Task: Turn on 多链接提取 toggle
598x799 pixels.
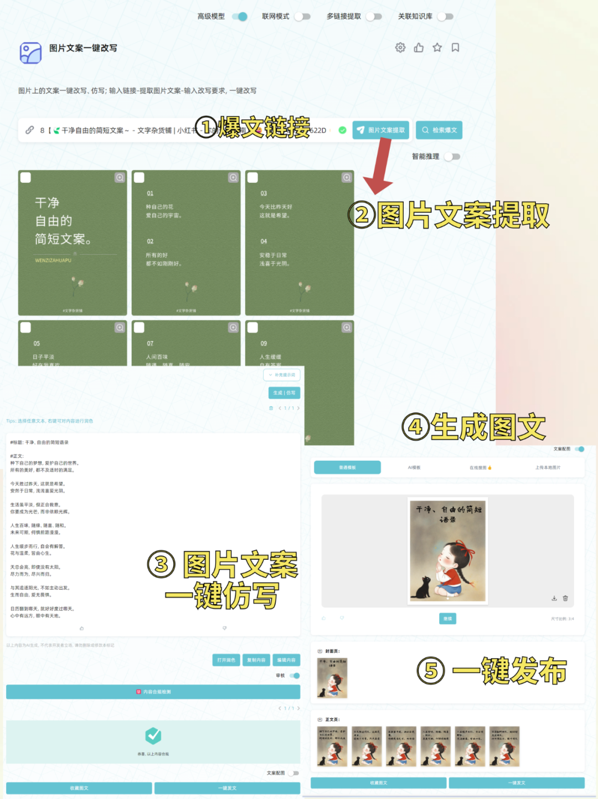Action: click(x=374, y=17)
